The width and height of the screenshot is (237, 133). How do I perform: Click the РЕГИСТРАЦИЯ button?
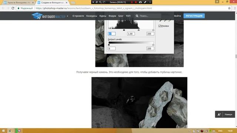(x=194, y=16)
